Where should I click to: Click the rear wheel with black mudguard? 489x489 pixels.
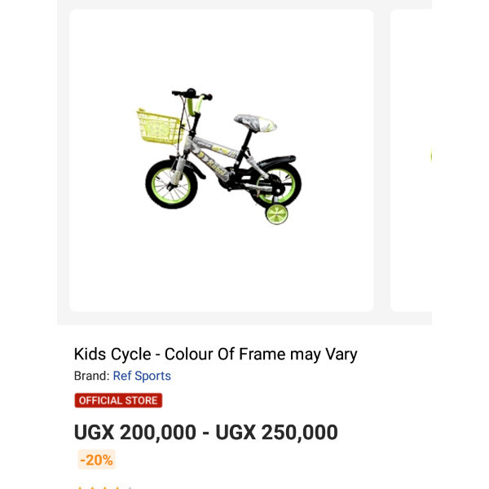(x=276, y=181)
